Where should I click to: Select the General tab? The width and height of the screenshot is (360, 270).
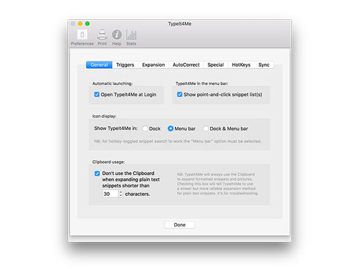click(x=99, y=65)
